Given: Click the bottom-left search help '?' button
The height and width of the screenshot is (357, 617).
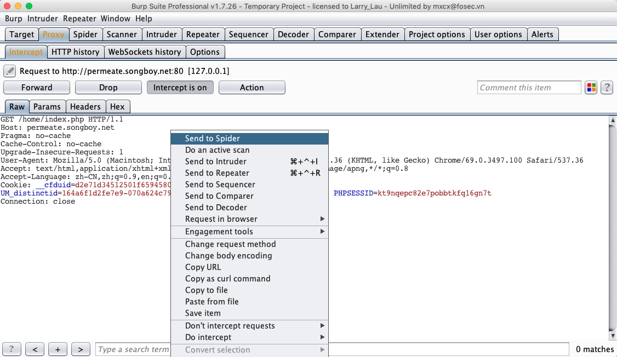Looking at the screenshot, I should click(x=12, y=349).
